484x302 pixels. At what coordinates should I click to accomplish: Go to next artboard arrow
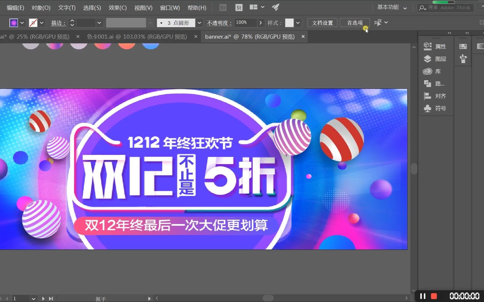[x=43, y=298]
